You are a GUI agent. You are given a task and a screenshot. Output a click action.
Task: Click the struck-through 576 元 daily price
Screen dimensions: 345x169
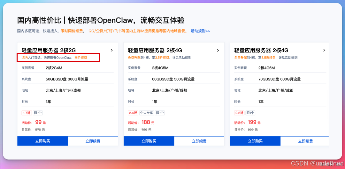pyautogui.click(x=40, y=130)
